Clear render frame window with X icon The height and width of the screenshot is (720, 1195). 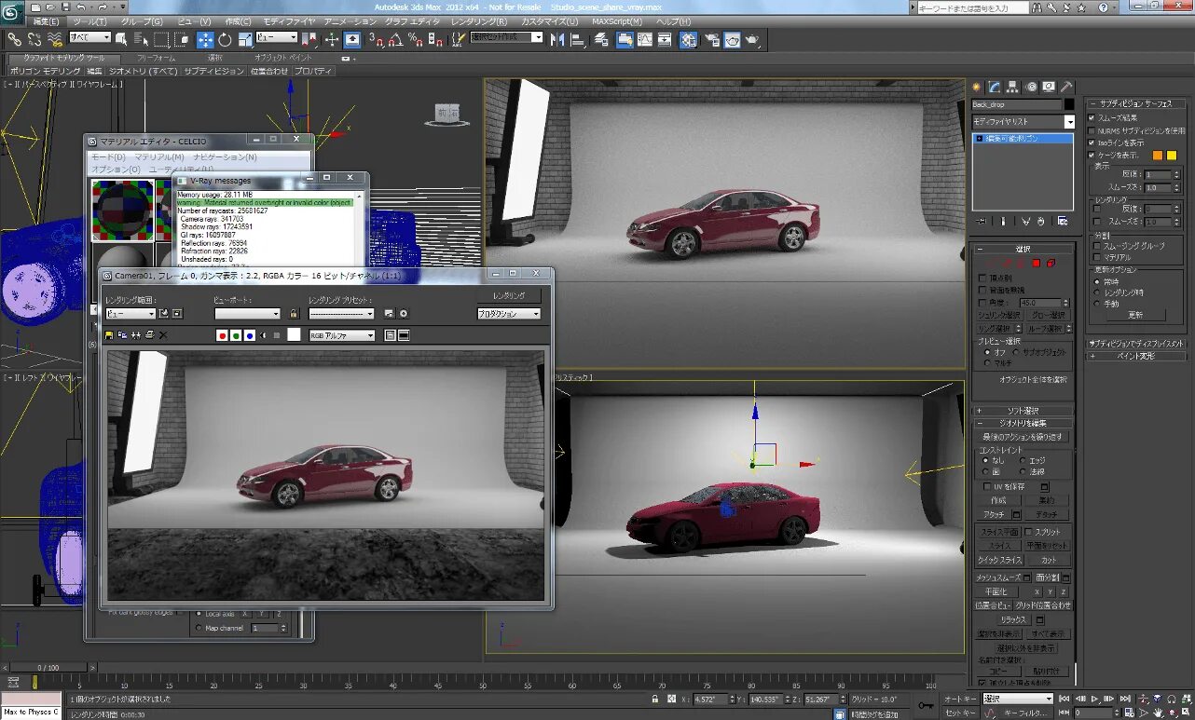click(x=163, y=335)
